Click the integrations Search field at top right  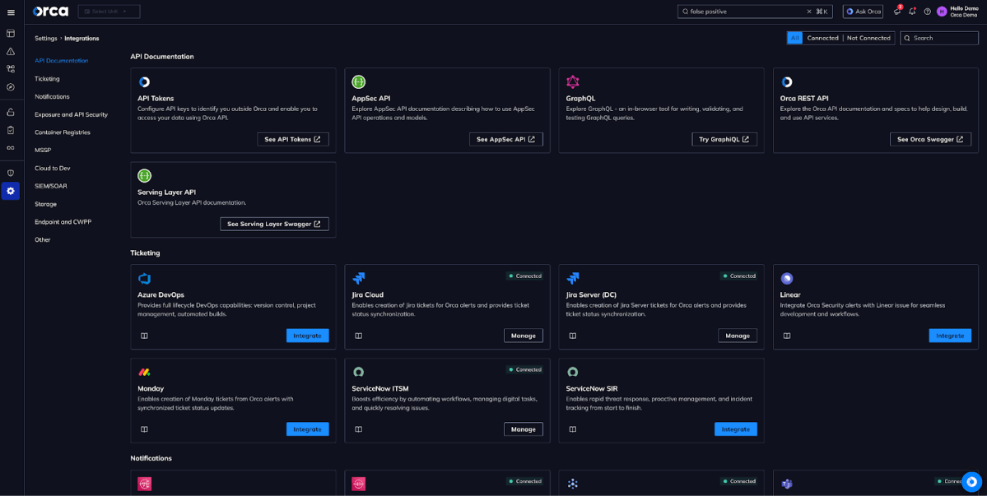tap(938, 38)
